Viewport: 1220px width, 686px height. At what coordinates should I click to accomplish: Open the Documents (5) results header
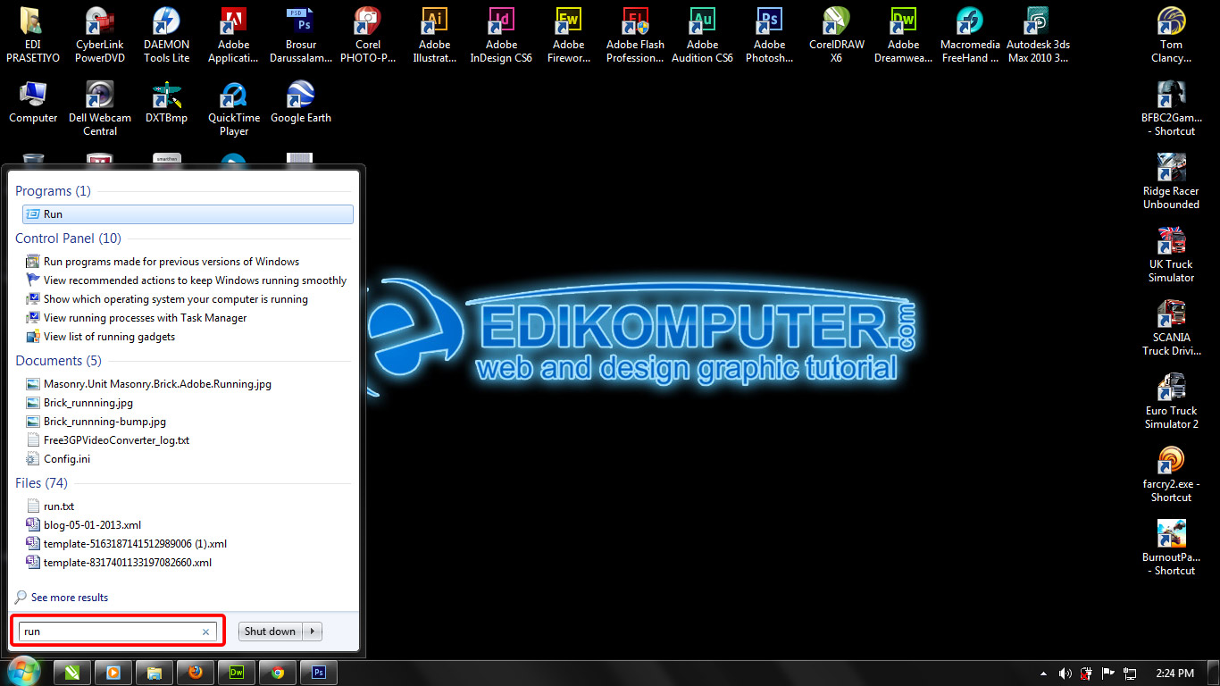tap(58, 361)
